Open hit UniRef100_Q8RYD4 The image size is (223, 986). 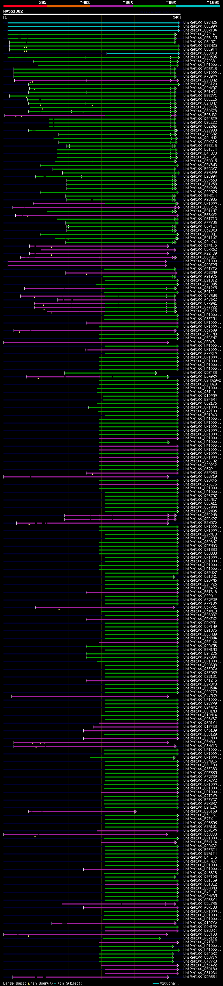pos(200,30)
